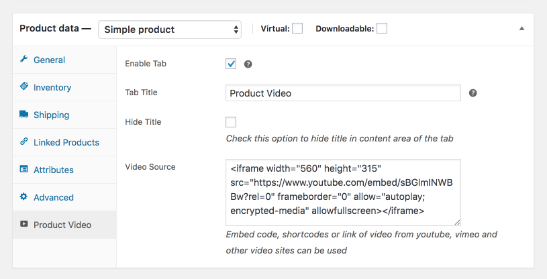Click the Enable Tab label
The width and height of the screenshot is (547, 279).
pos(146,64)
